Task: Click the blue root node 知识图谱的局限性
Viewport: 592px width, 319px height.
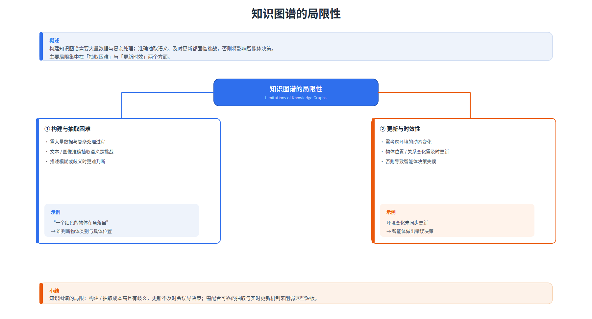Action: pos(296,92)
